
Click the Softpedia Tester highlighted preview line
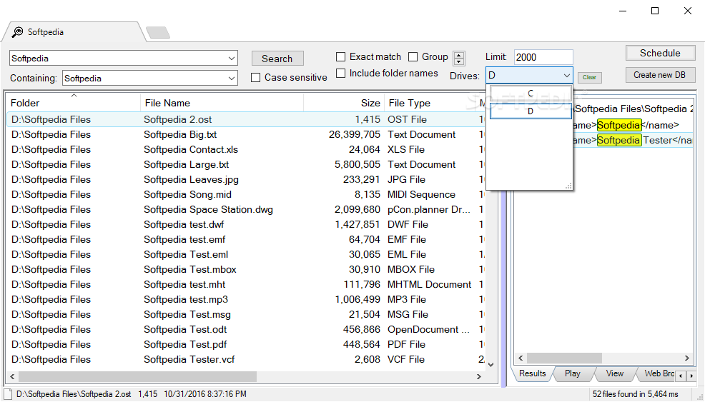(633, 140)
